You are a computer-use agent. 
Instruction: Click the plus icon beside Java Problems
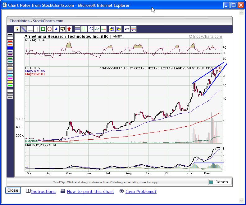click(x=121, y=191)
